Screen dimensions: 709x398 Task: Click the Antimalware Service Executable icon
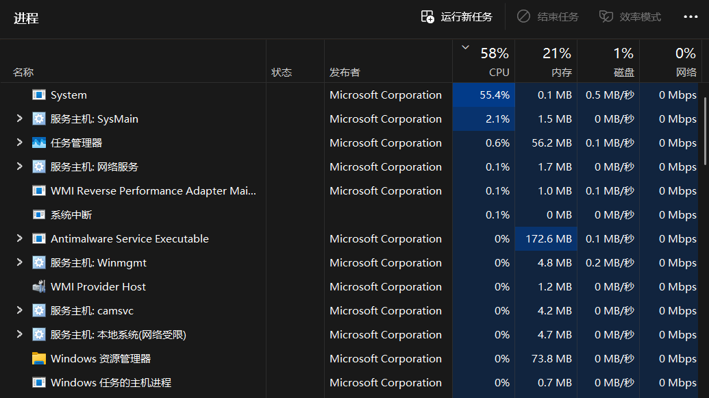pos(39,239)
